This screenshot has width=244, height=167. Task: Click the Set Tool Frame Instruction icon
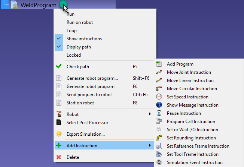(159, 154)
